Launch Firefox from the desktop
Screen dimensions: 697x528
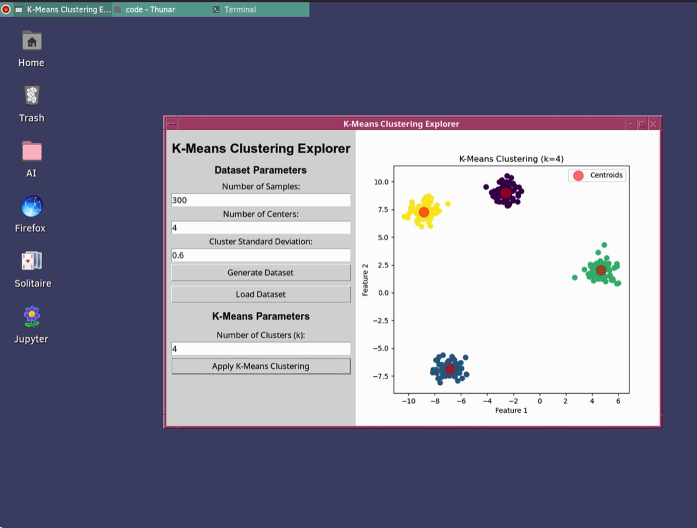31,207
